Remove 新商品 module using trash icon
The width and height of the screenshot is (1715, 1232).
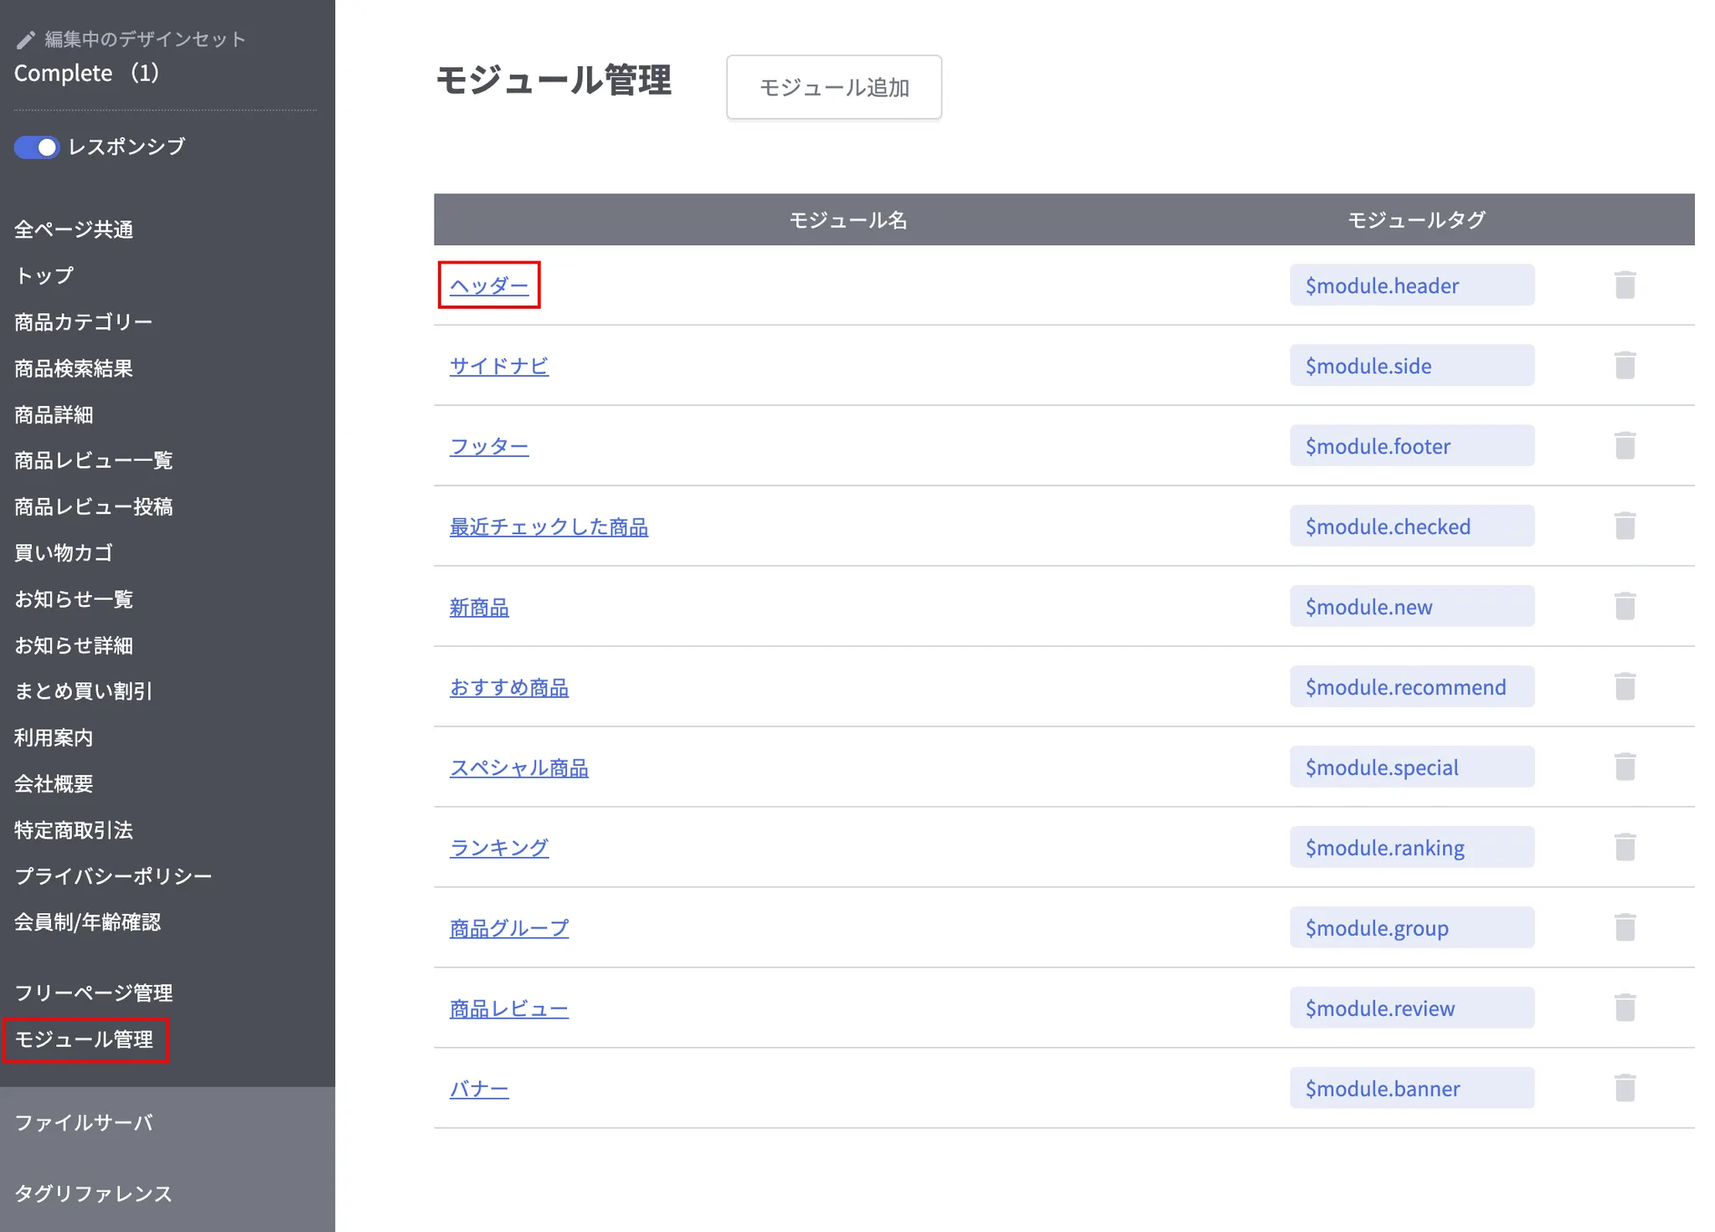click(1625, 607)
